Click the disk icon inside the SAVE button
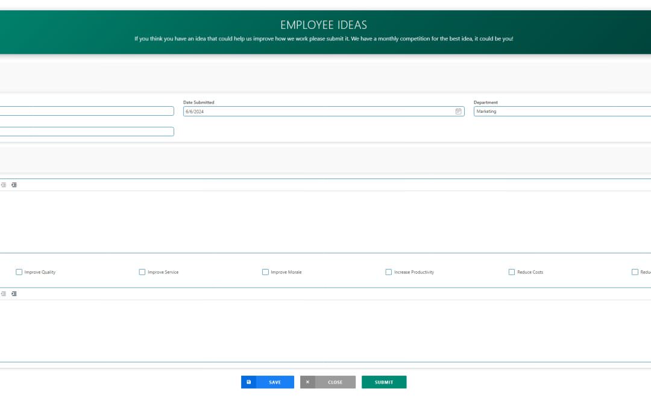The height and width of the screenshot is (407, 651). pos(249,382)
